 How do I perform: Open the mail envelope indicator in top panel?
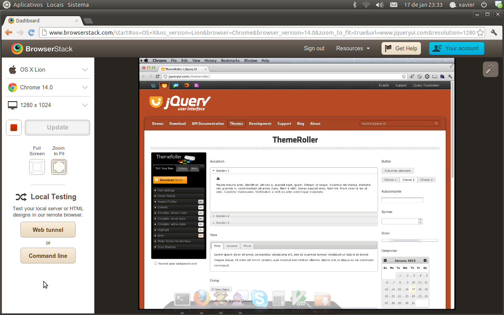[393, 5]
